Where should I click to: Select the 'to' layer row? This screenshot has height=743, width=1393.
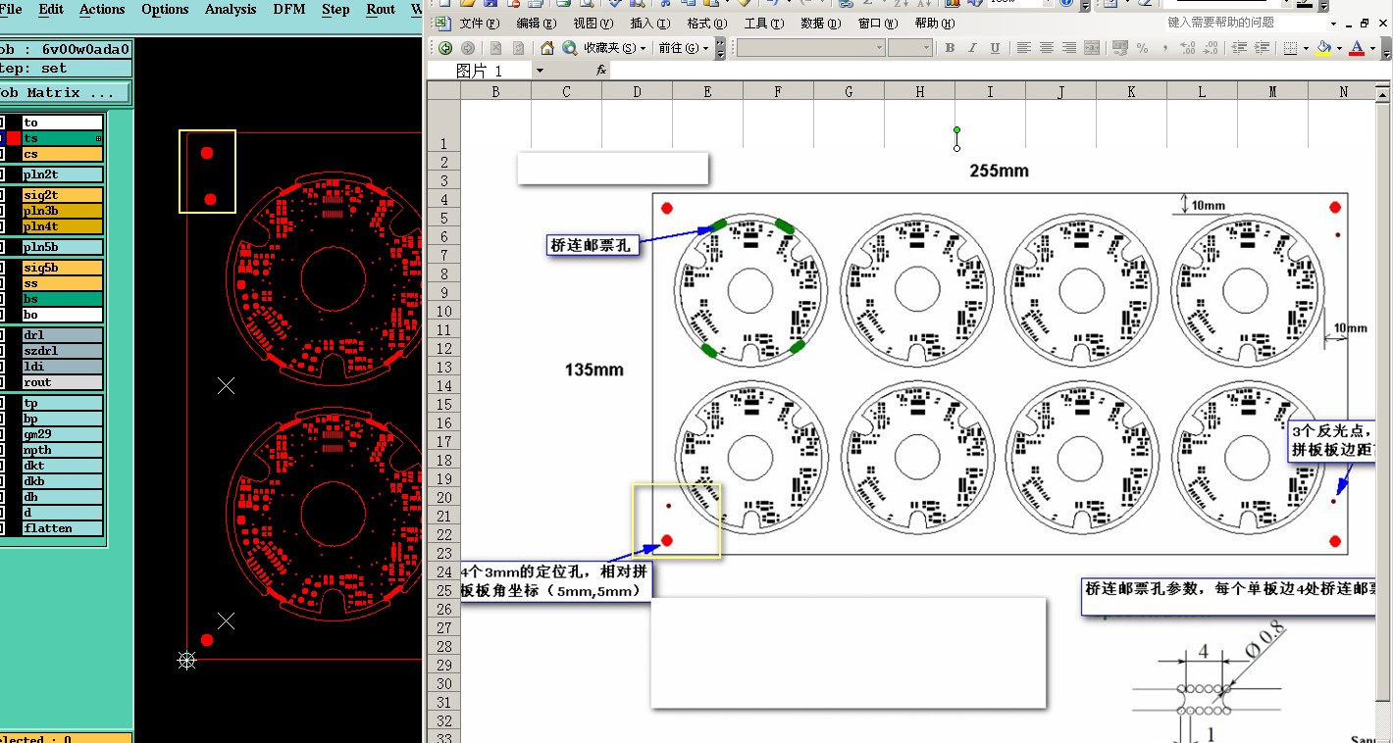coord(63,123)
